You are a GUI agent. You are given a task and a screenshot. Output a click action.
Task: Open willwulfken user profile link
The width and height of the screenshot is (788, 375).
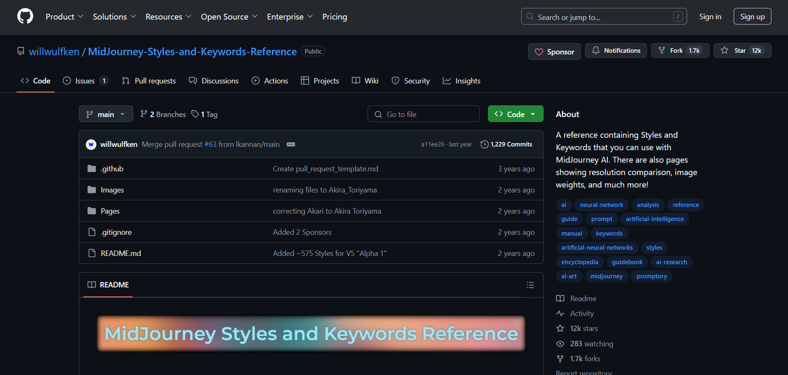pyautogui.click(x=54, y=52)
